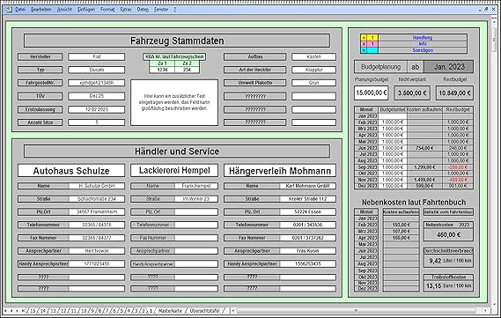
Task: Go to next sheet tab using arrow
Action: pos(18,311)
